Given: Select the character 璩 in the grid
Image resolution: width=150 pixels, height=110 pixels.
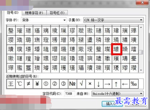Looking at the screenshot, I should [x=116, y=49].
